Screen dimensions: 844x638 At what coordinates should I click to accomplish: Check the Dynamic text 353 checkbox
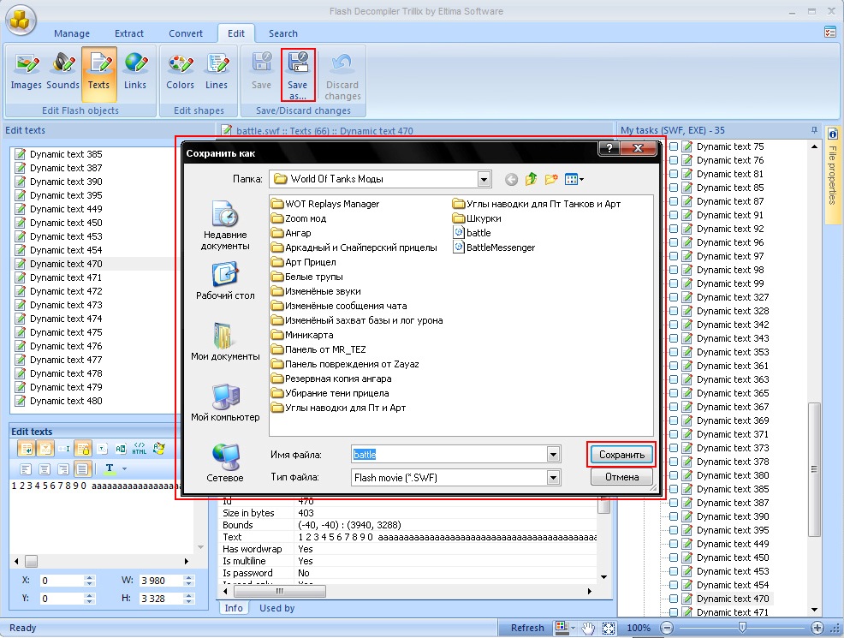(x=674, y=352)
